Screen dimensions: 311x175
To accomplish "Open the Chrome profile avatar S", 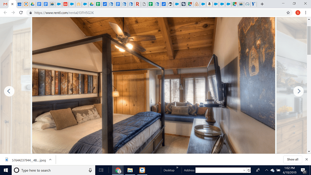I will click(x=298, y=13).
